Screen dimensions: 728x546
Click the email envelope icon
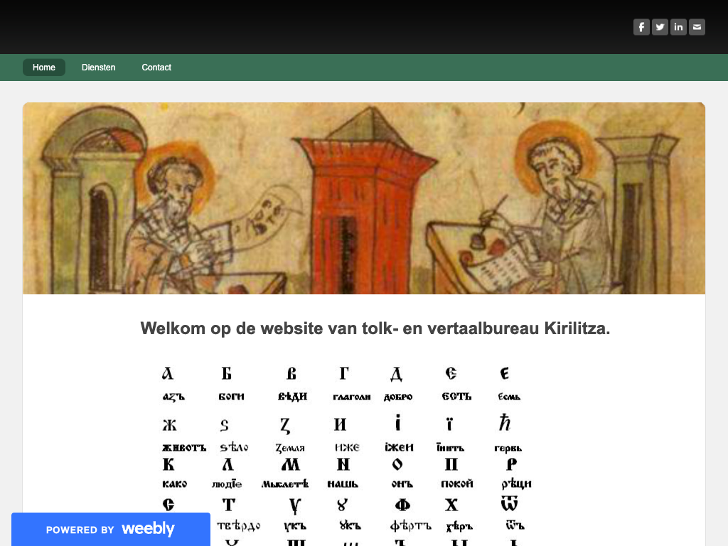(x=697, y=27)
